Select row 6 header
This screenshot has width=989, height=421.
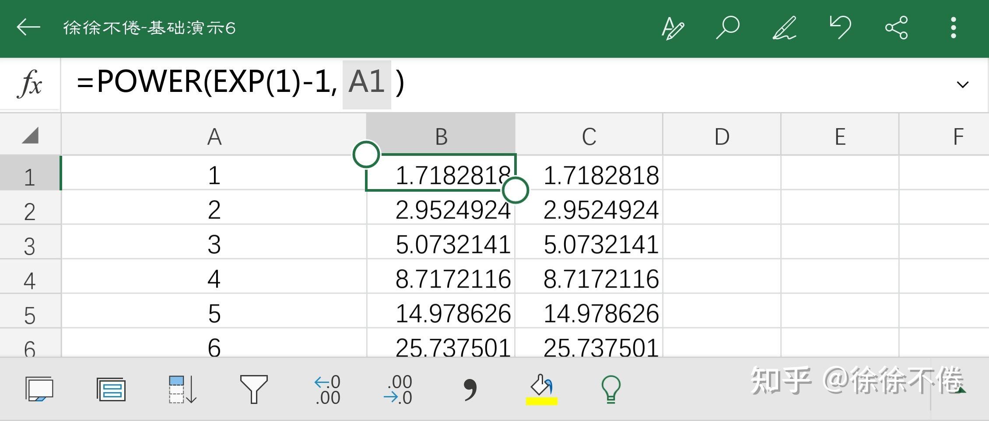click(x=30, y=344)
